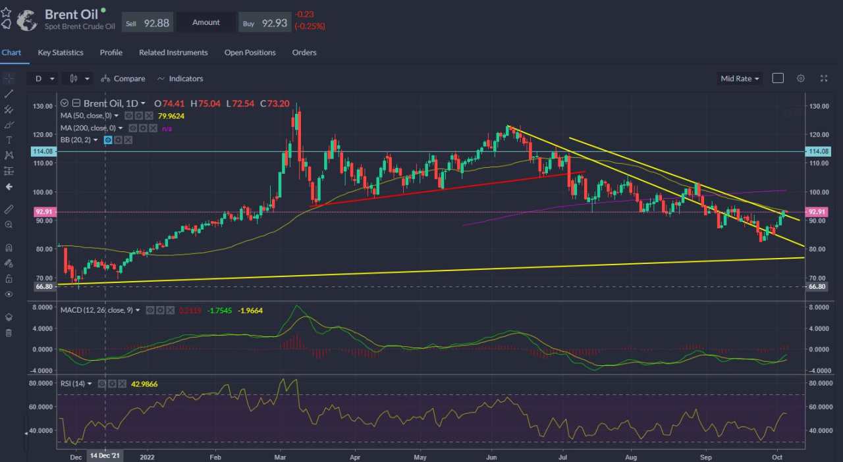Minimize Brent Oil legend box icon
This screenshot has height=462, width=843.
[76, 103]
